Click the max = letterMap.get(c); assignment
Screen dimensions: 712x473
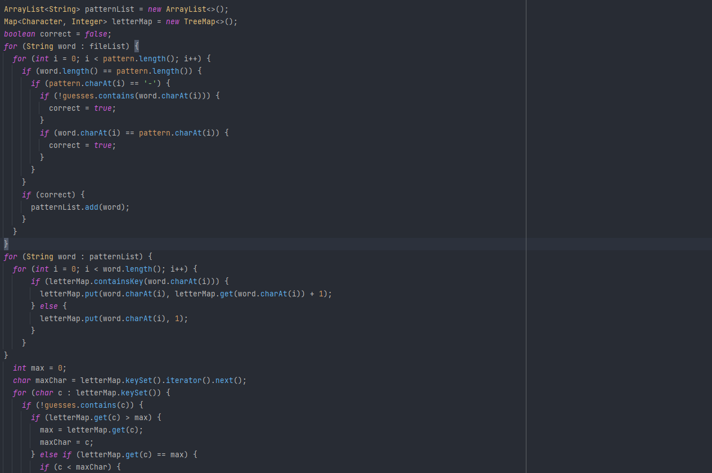(x=92, y=430)
